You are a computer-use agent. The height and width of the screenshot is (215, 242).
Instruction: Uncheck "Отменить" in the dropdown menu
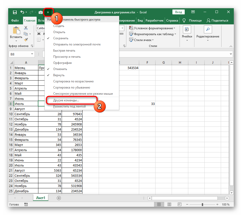tap(60, 69)
